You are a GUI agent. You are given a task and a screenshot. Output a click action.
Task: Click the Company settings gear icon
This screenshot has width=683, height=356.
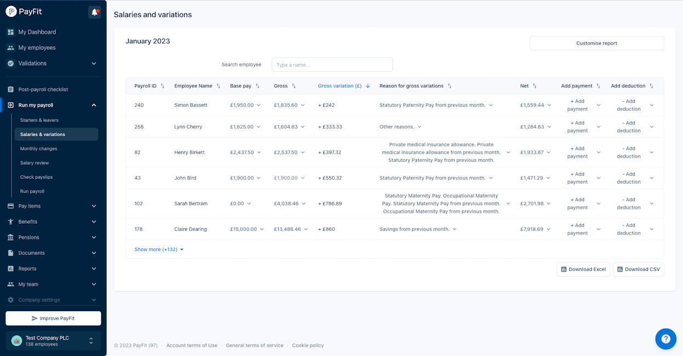click(10, 300)
